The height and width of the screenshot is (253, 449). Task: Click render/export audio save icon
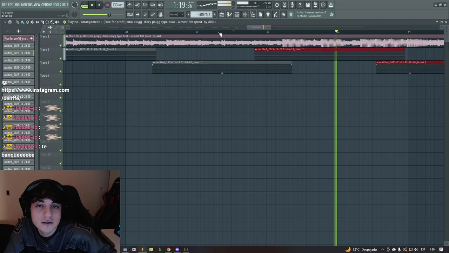315,5
